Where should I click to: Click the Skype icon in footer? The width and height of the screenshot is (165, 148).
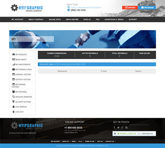coord(126,128)
